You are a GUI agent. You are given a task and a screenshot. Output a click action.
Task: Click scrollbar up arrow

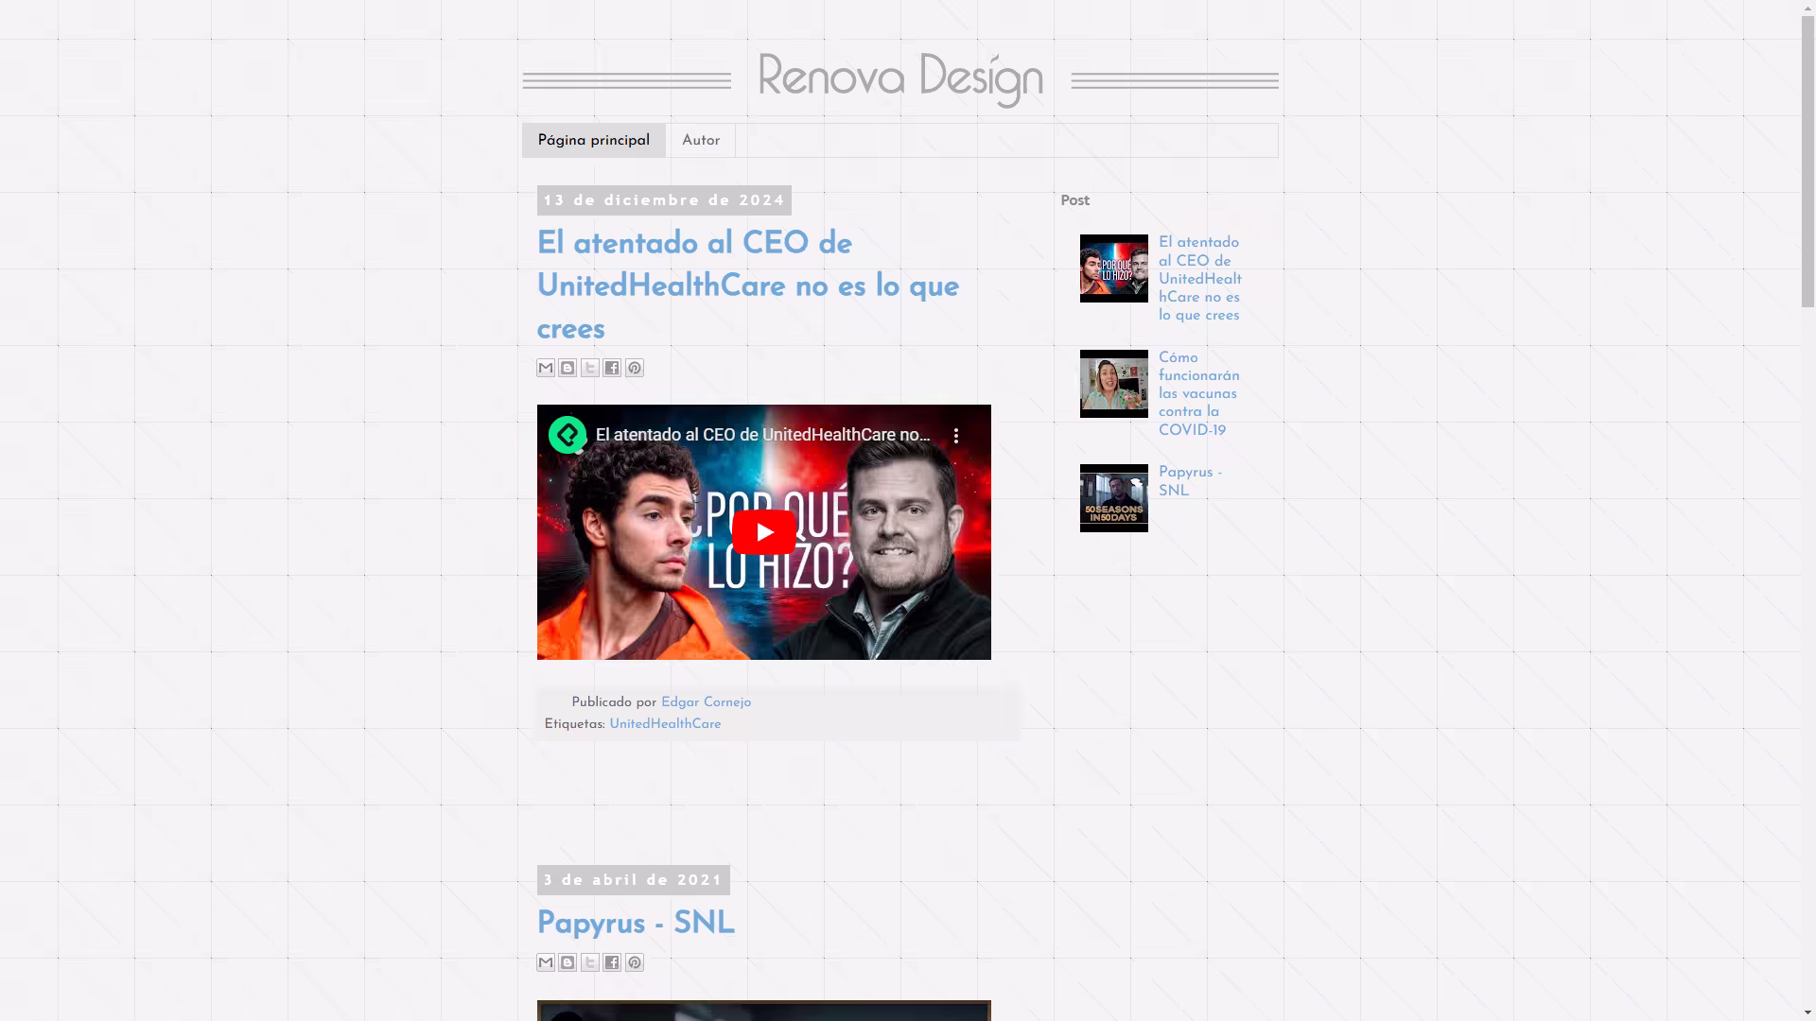[x=1807, y=8]
